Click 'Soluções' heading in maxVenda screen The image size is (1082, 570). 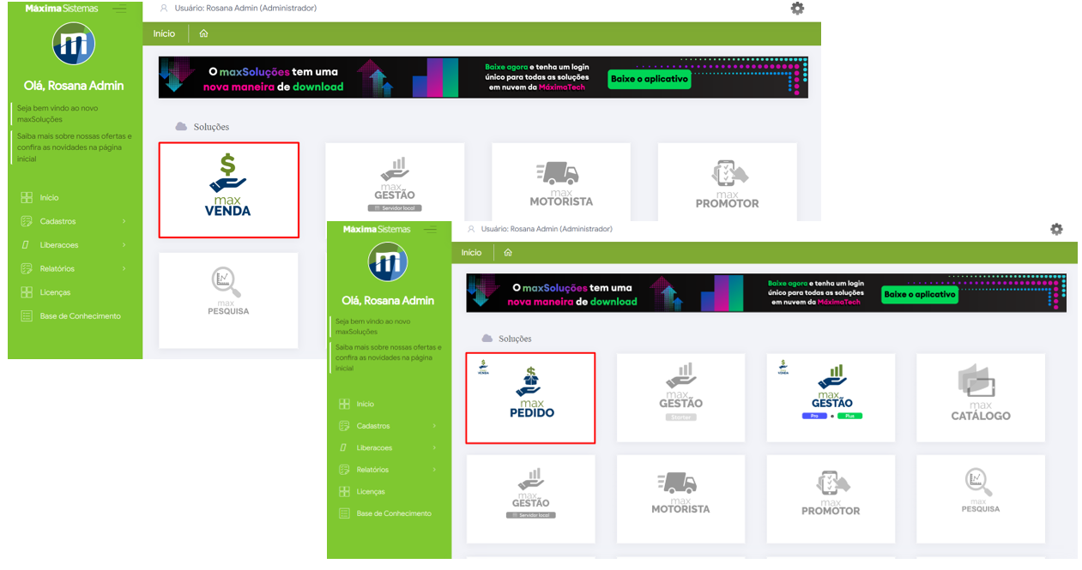211,127
